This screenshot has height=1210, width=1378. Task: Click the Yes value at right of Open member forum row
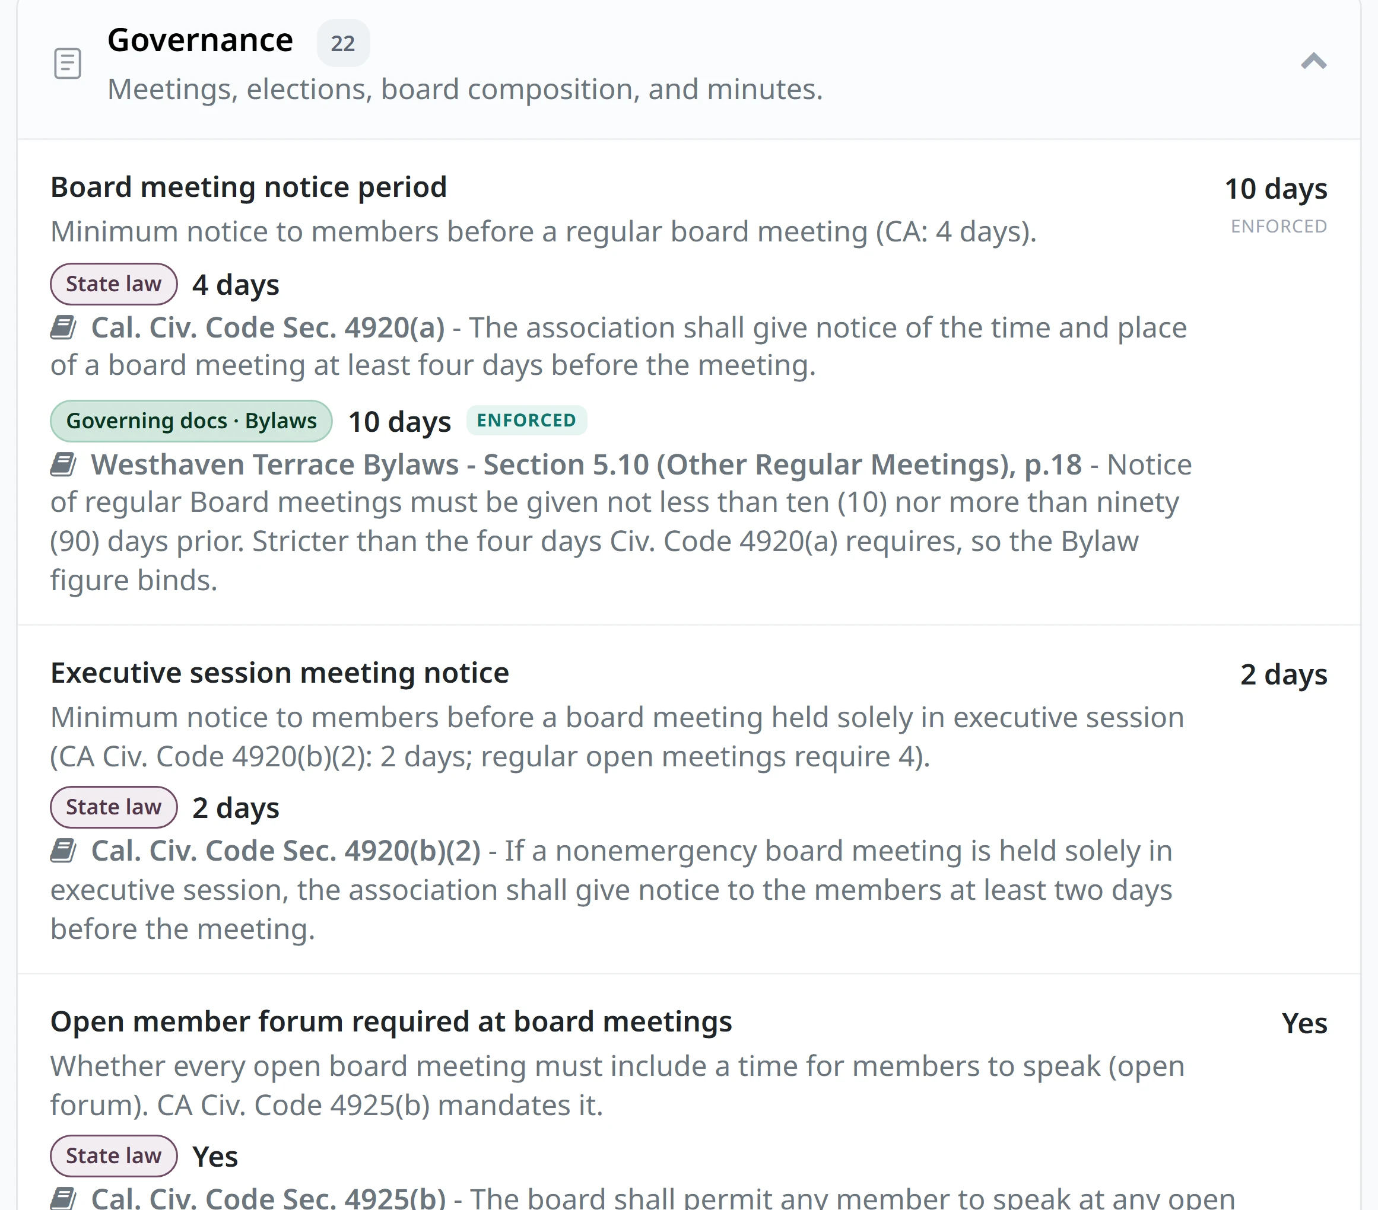(1304, 1023)
